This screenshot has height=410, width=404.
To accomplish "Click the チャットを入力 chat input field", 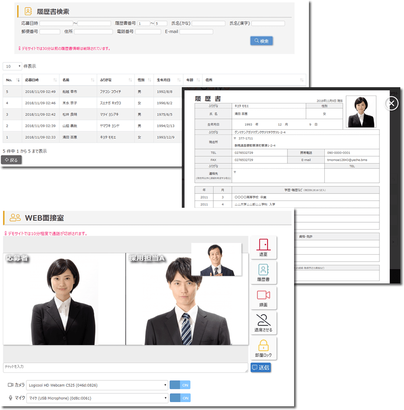I will [125, 367].
